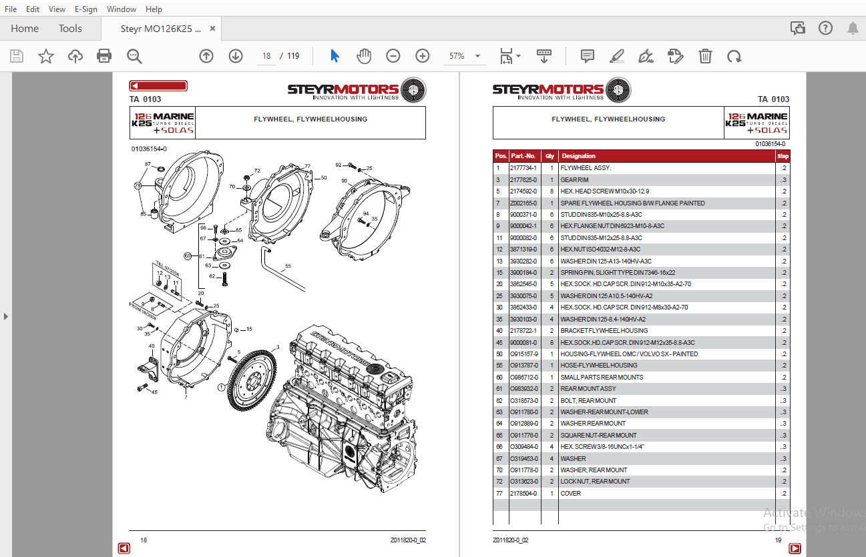Open the Edit menu

click(x=33, y=9)
